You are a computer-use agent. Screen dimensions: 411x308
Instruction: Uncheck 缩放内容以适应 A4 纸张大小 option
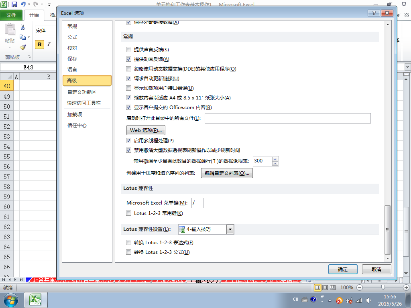[x=128, y=98]
